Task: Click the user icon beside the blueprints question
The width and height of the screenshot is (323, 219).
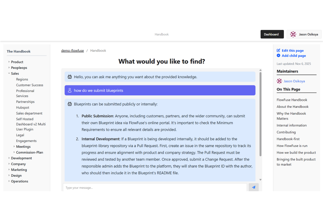Action: 69,90
